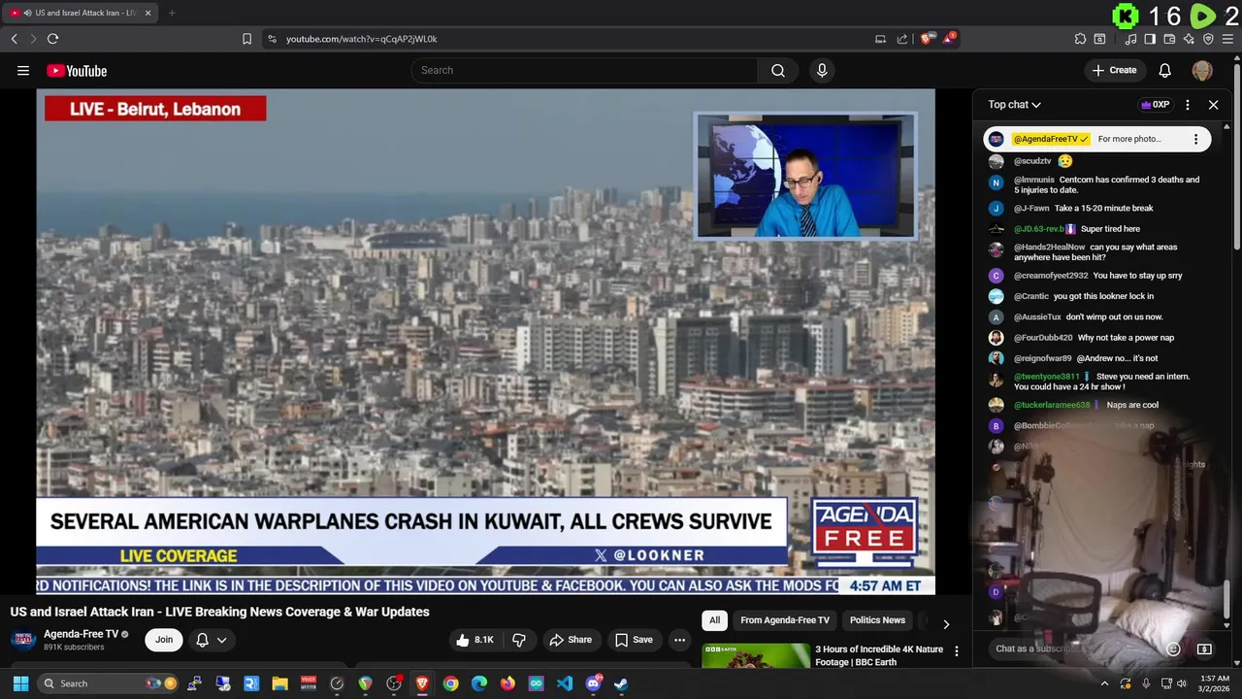Like the video with thumbs up
This screenshot has width=1242, height=699.
(475, 640)
